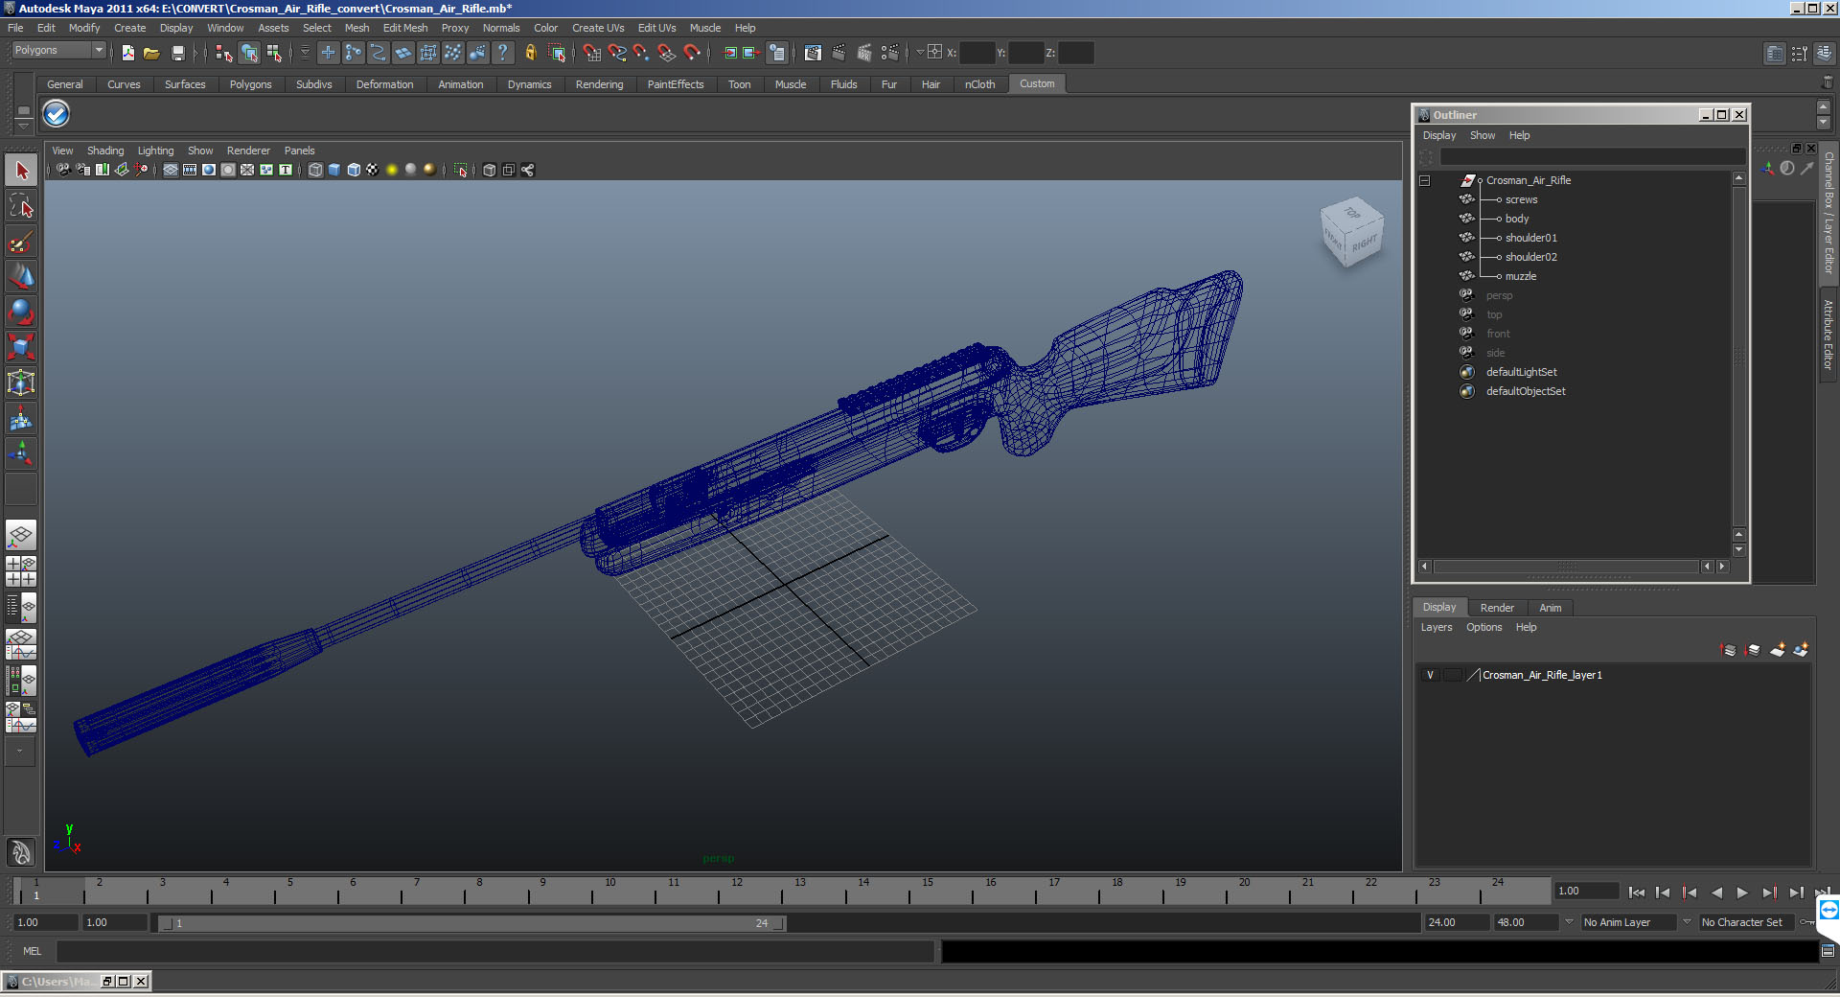Viewport: 1840px width, 997px height.
Task: Switch to four view layout
Action: [x=21, y=571]
